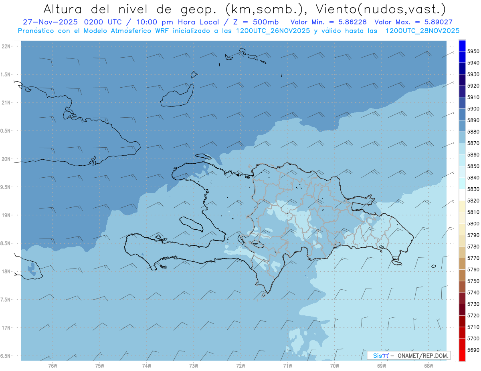The image size is (481, 371).
Task: Click the '74W' longitude label
Action: click(x=147, y=366)
